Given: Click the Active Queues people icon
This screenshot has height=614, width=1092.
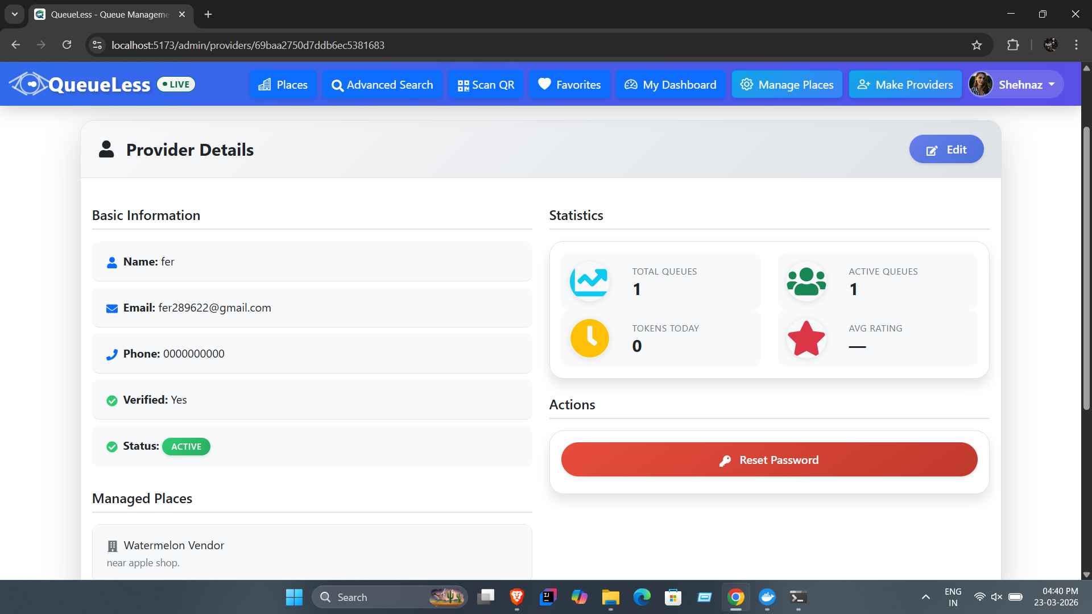Looking at the screenshot, I should (x=806, y=281).
